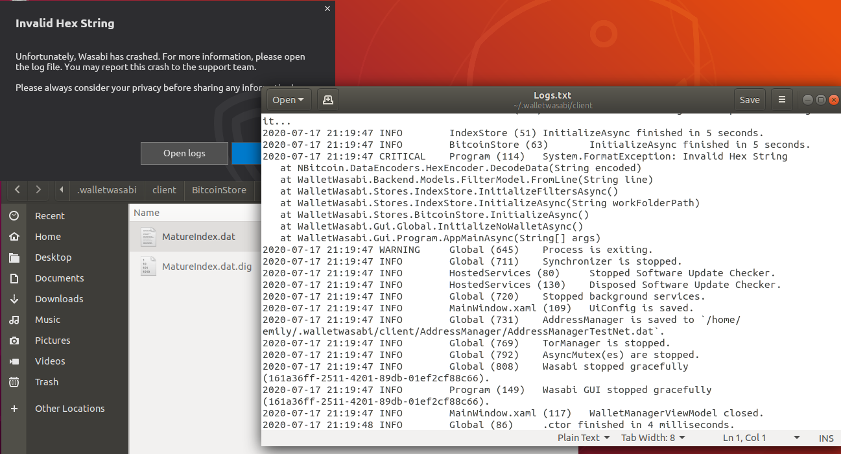Viewport: 841px width, 454px height.
Task: Go back in file manager
Action: tap(17, 190)
